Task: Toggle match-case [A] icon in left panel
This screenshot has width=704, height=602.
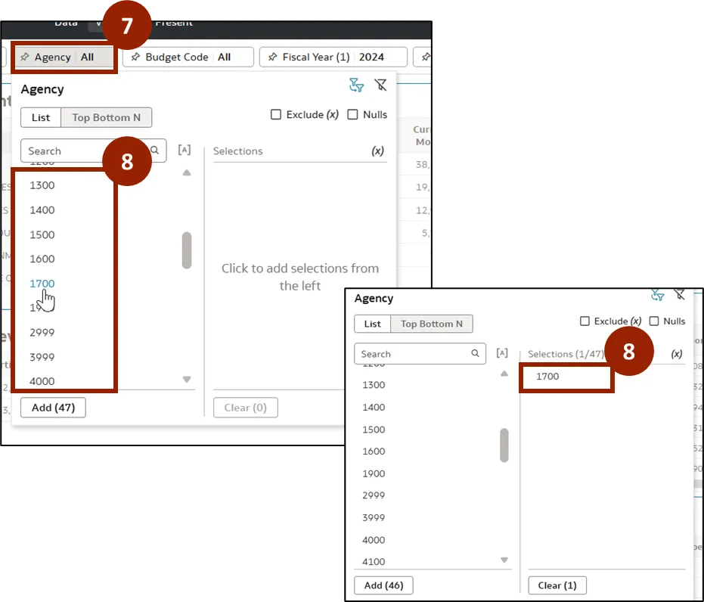Action: point(185,150)
